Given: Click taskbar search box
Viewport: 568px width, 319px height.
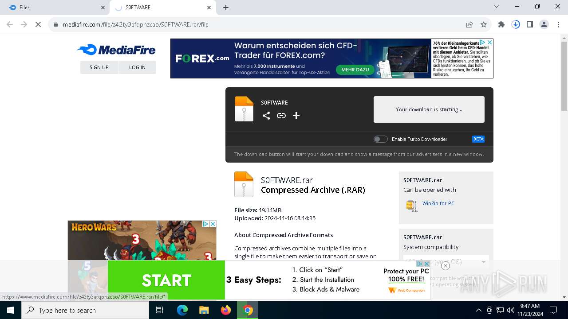Looking at the screenshot, I should (85, 310).
